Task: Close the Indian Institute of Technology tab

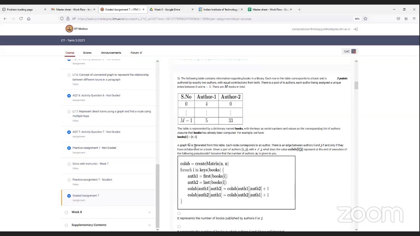Action: (x=241, y=10)
